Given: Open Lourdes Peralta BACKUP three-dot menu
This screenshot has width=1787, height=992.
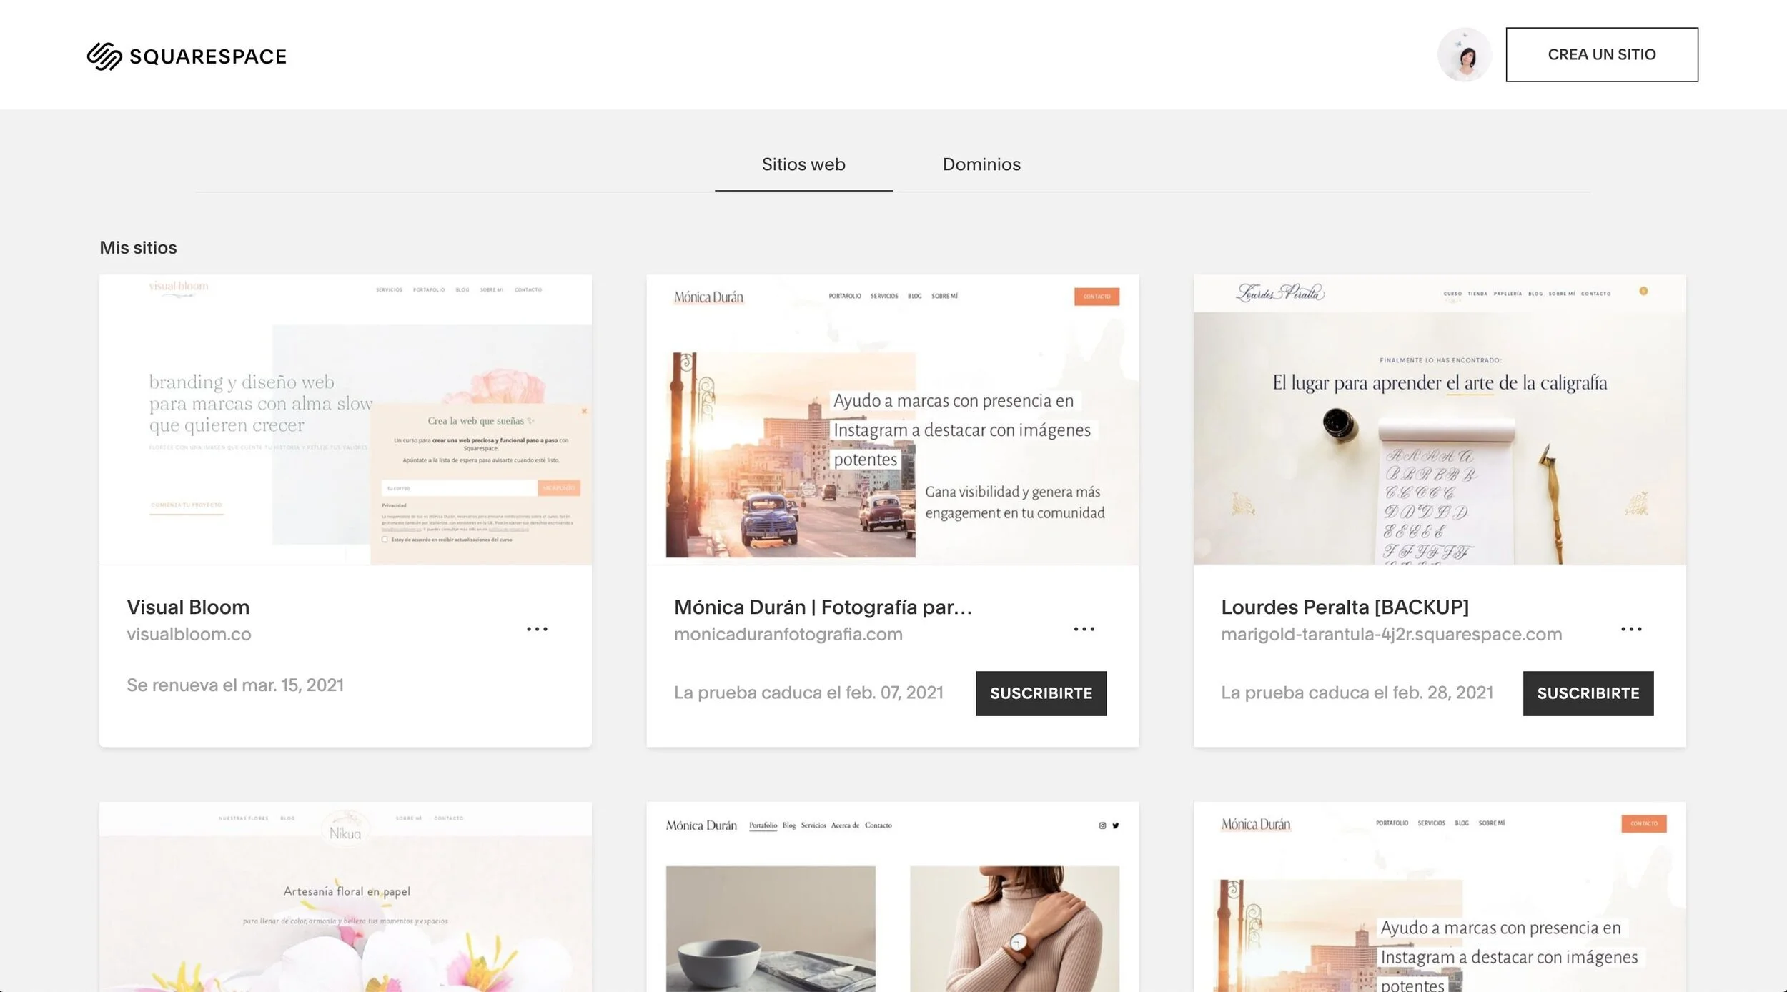Looking at the screenshot, I should [1630, 629].
